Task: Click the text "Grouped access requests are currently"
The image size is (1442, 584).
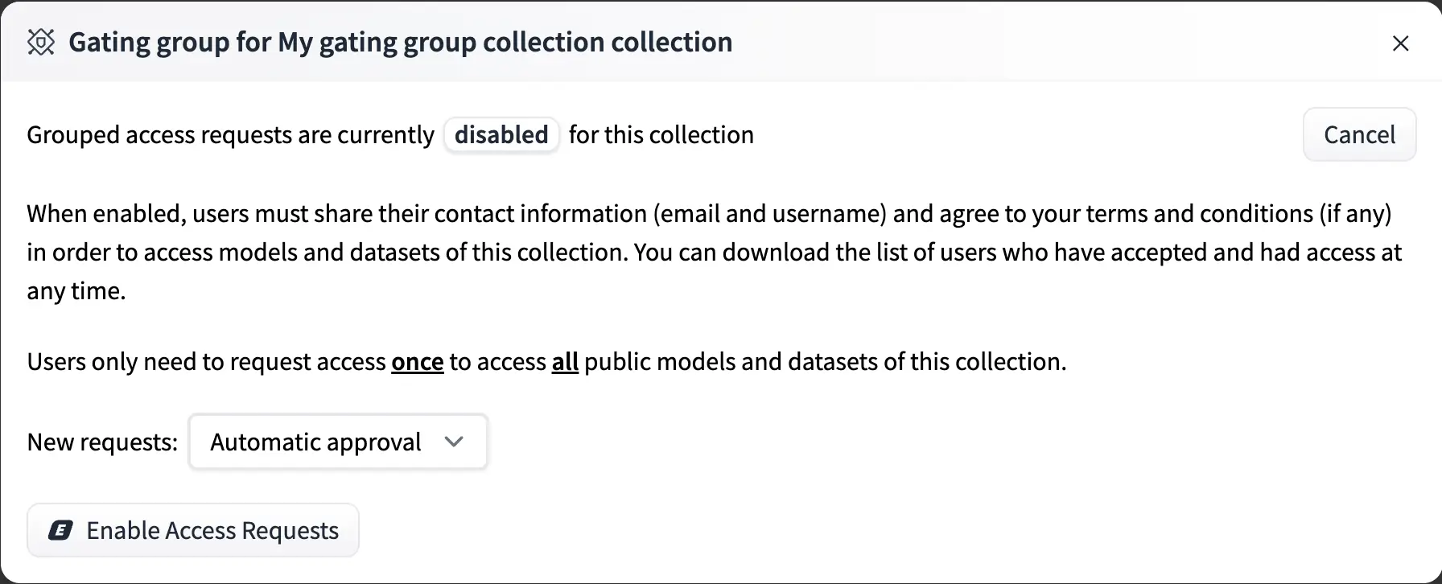Action: click(230, 134)
